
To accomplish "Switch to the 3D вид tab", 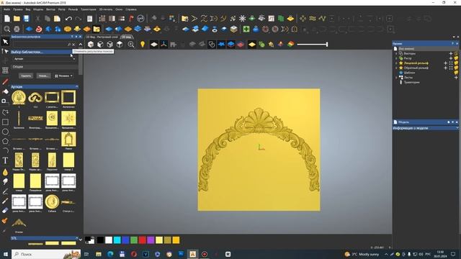I will pyautogui.click(x=127, y=37).
